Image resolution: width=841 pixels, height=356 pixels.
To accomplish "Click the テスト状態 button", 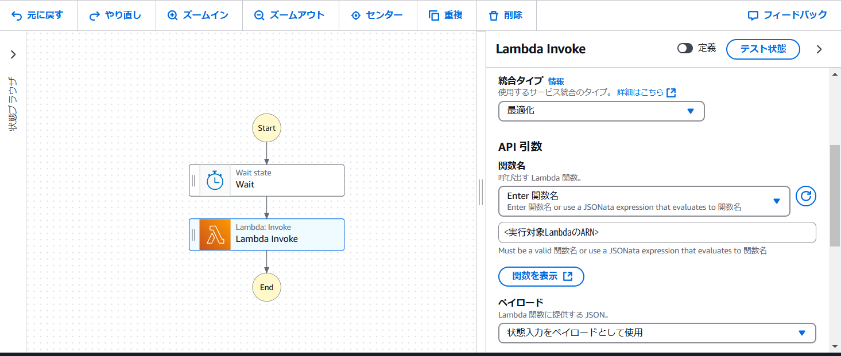I will click(763, 49).
